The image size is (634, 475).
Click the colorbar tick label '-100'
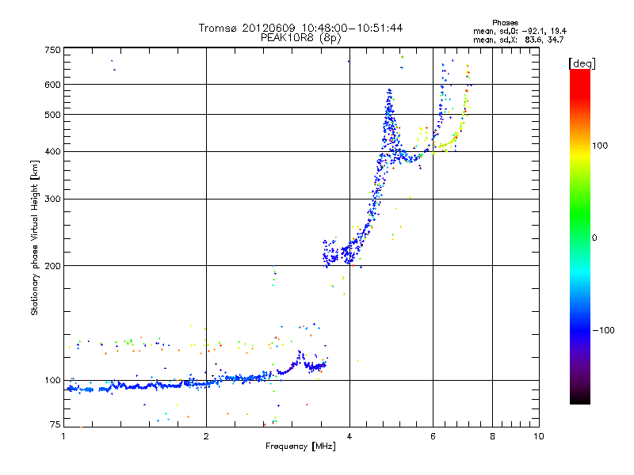pyautogui.click(x=603, y=330)
